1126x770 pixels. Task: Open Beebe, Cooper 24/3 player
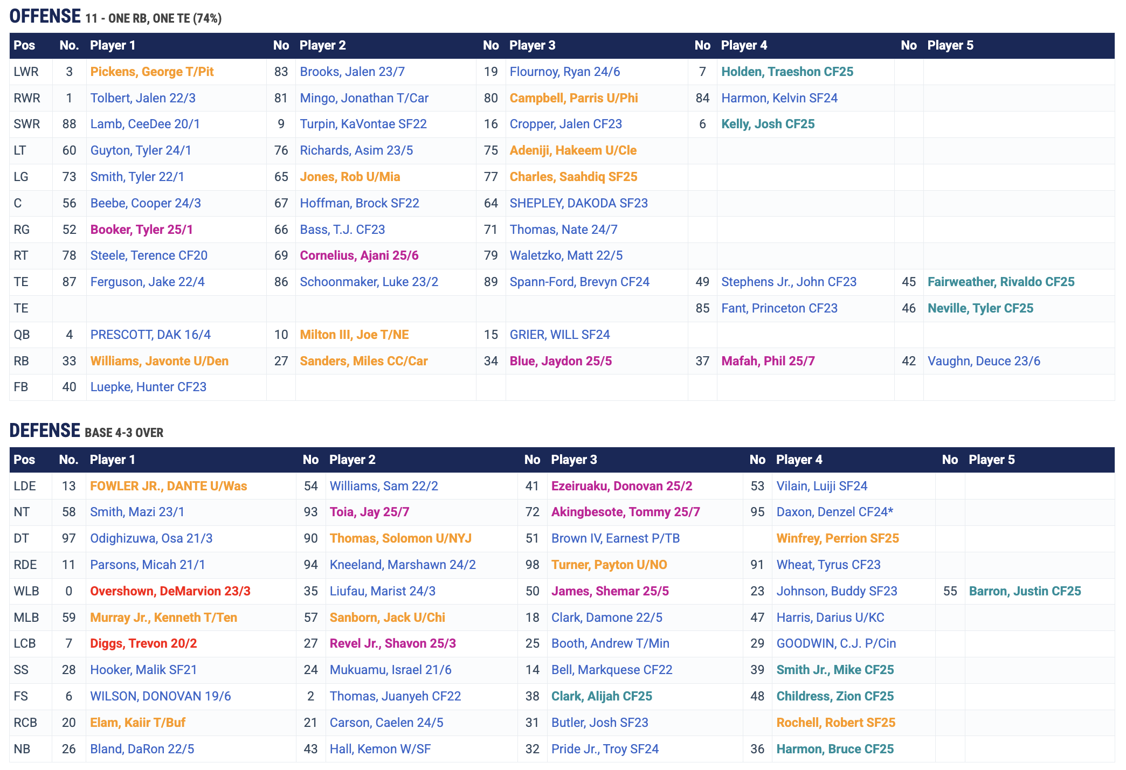146,203
